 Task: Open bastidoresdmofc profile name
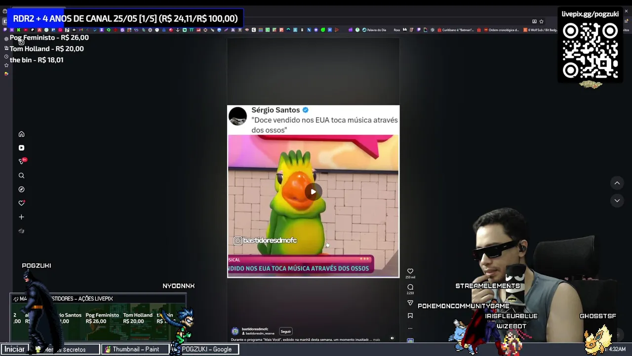(255, 329)
